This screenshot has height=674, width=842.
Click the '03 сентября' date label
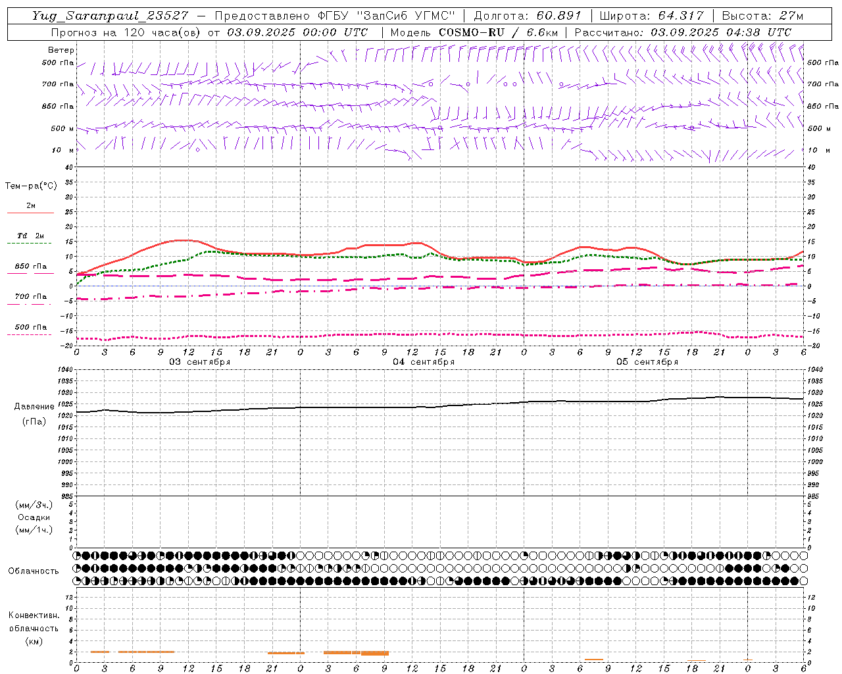[x=200, y=362]
